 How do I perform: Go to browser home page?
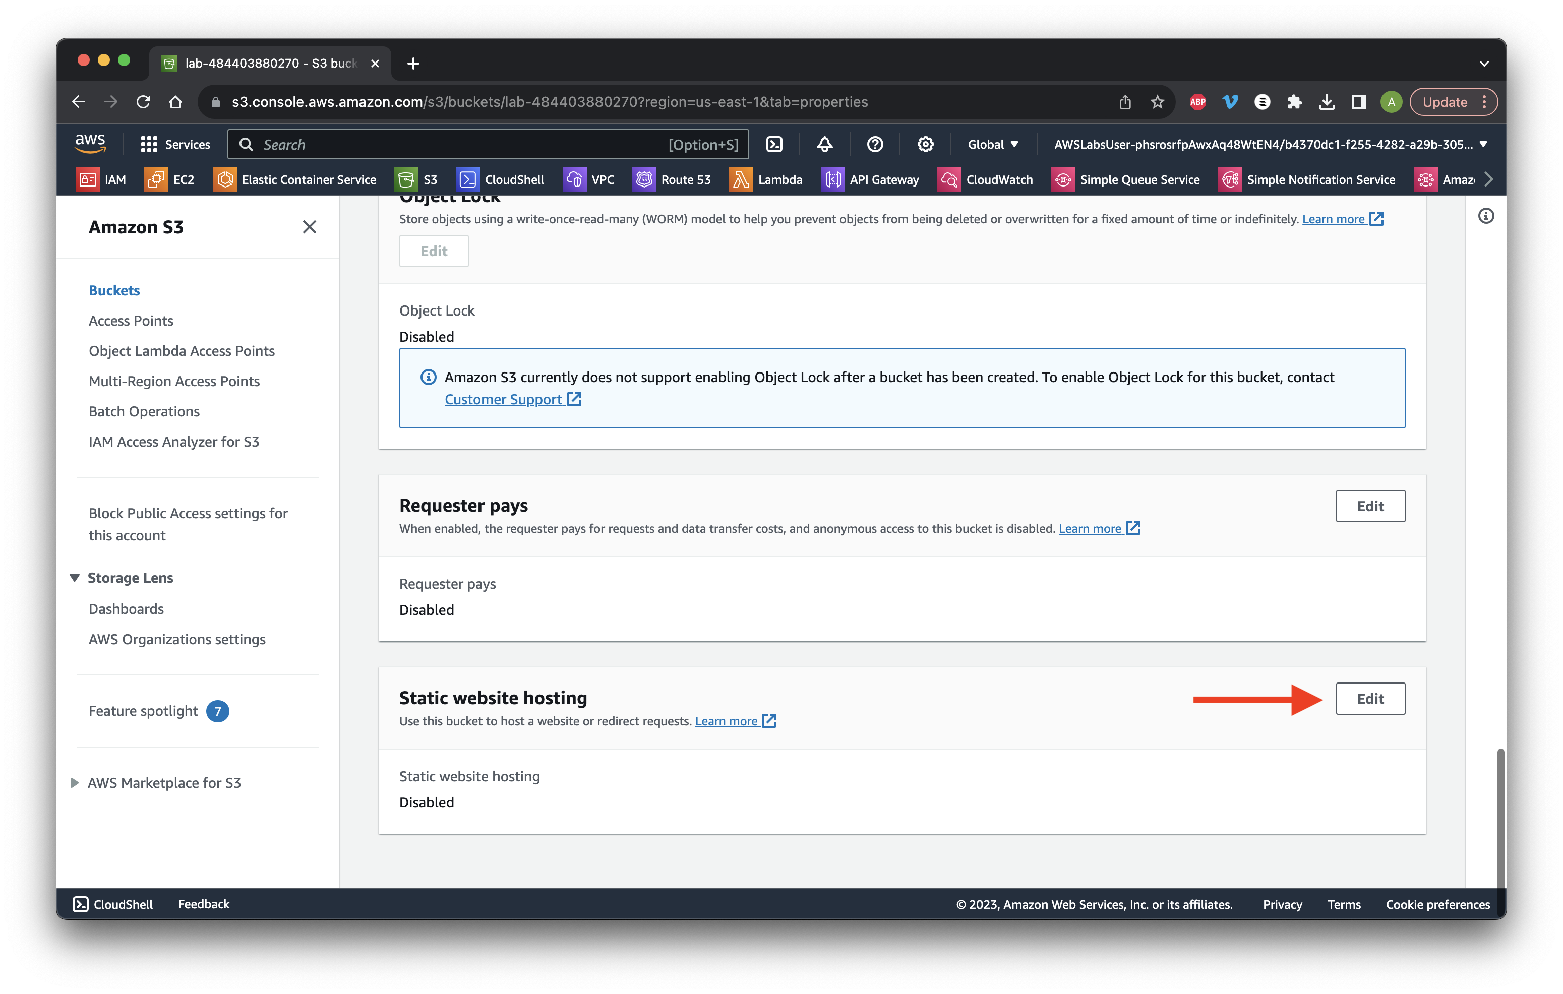pyautogui.click(x=175, y=102)
